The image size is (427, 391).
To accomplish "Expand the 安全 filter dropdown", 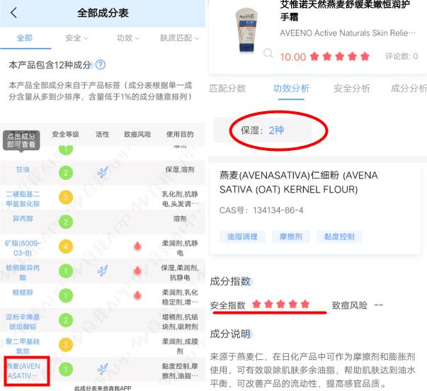I will pos(76,38).
